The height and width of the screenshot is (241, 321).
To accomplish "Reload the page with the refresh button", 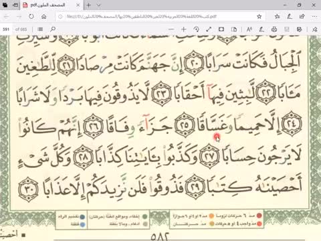I will pyautogui.click(x=31, y=16).
